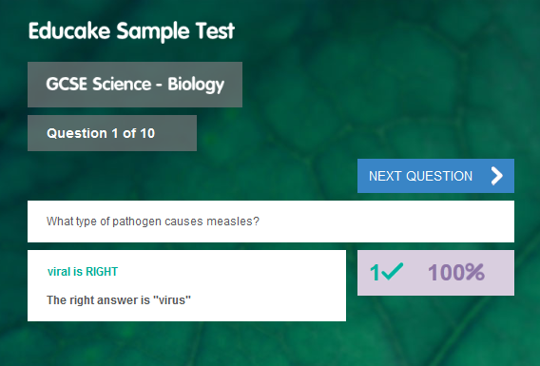
Task: Go to the next question
Action: 435,176
